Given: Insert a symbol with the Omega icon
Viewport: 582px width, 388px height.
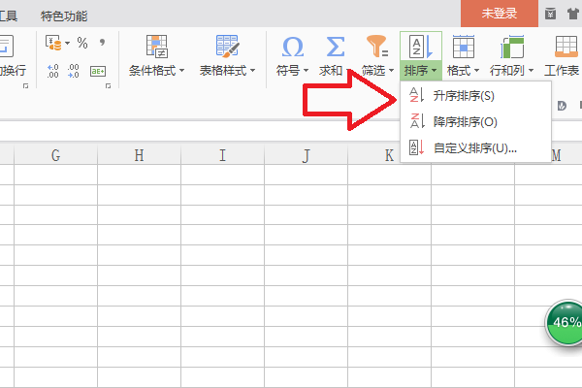Looking at the screenshot, I should pyautogui.click(x=293, y=47).
